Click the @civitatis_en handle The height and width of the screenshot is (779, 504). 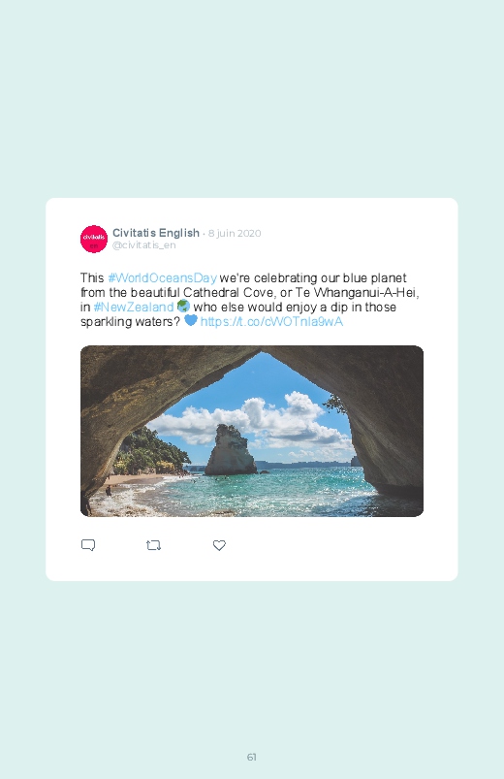click(x=144, y=244)
